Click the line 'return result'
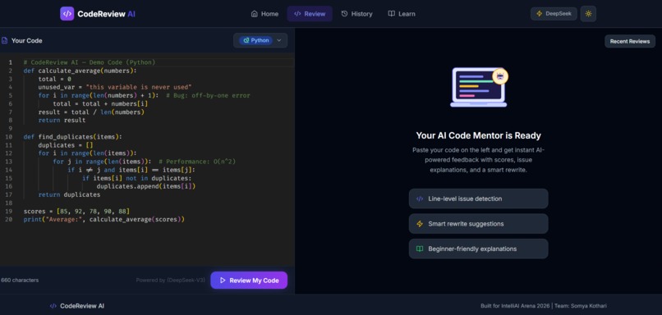Screen dimensions: 662x315 62,121
